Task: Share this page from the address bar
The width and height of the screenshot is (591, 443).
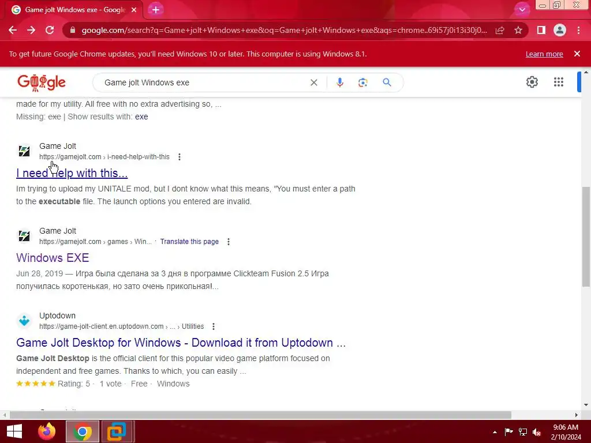Action: pos(500,30)
